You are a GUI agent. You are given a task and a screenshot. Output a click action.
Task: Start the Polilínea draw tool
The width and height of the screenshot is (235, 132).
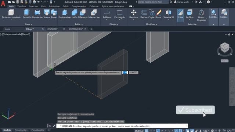coord(107,14)
